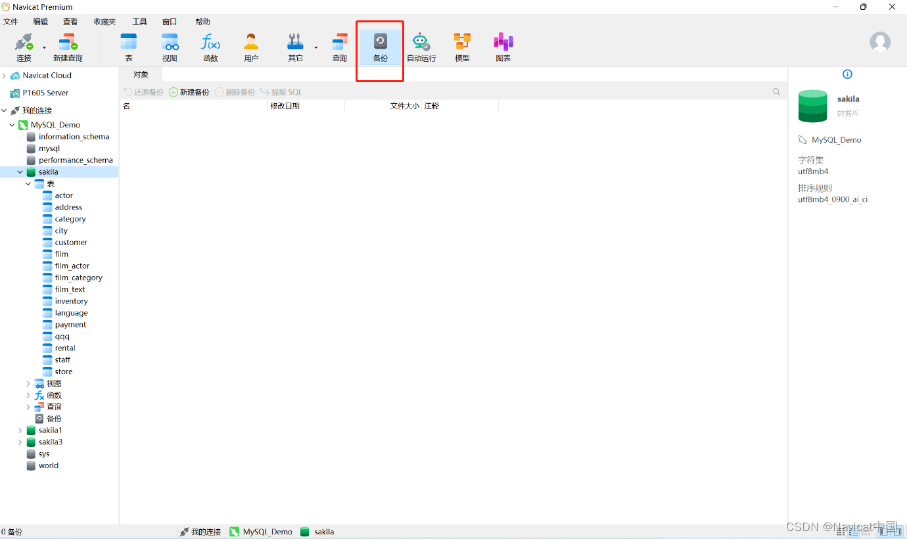This screenshot has height=539, width=907.
Task: Click the 连接 connection toolbar icon
Action: click(x=24, y=48)
